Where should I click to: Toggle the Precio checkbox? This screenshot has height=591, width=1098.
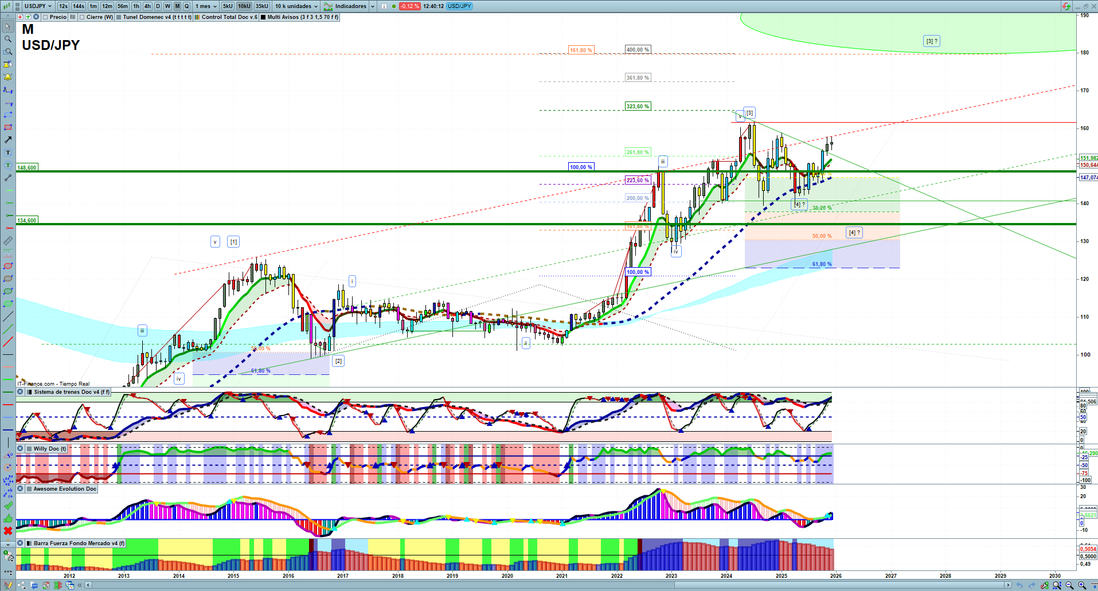point(46,17)
